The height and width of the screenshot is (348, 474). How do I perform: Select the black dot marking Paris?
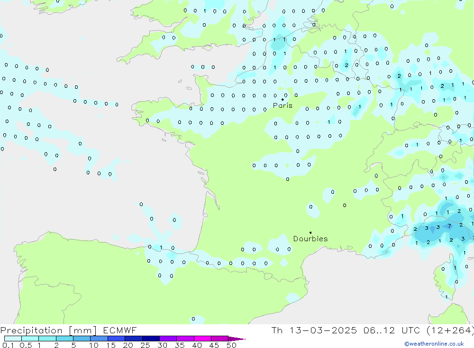(x=283, y=99)
